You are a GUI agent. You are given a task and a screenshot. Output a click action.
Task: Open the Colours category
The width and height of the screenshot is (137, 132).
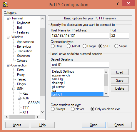click(22, 61)
